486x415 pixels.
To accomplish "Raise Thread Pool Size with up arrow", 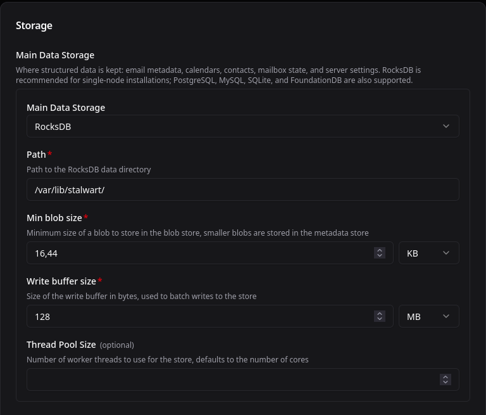I will [445, 377].
